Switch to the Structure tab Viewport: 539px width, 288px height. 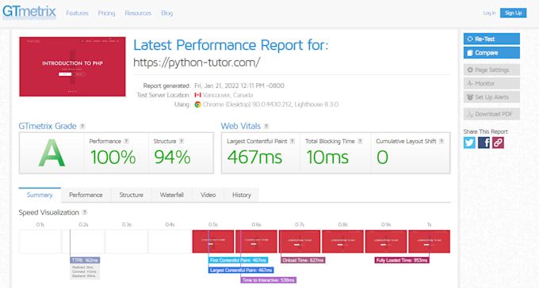(x=131, y=195)
